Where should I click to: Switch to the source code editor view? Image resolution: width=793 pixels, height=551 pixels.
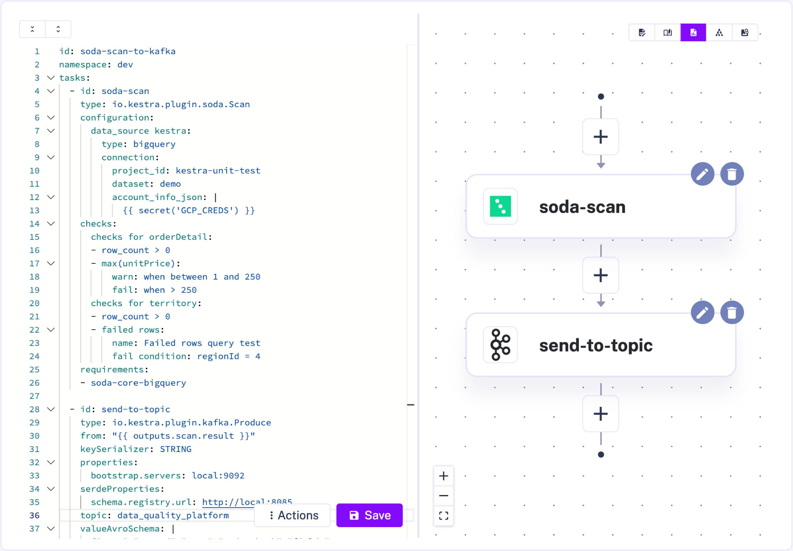tap(642, 32)
